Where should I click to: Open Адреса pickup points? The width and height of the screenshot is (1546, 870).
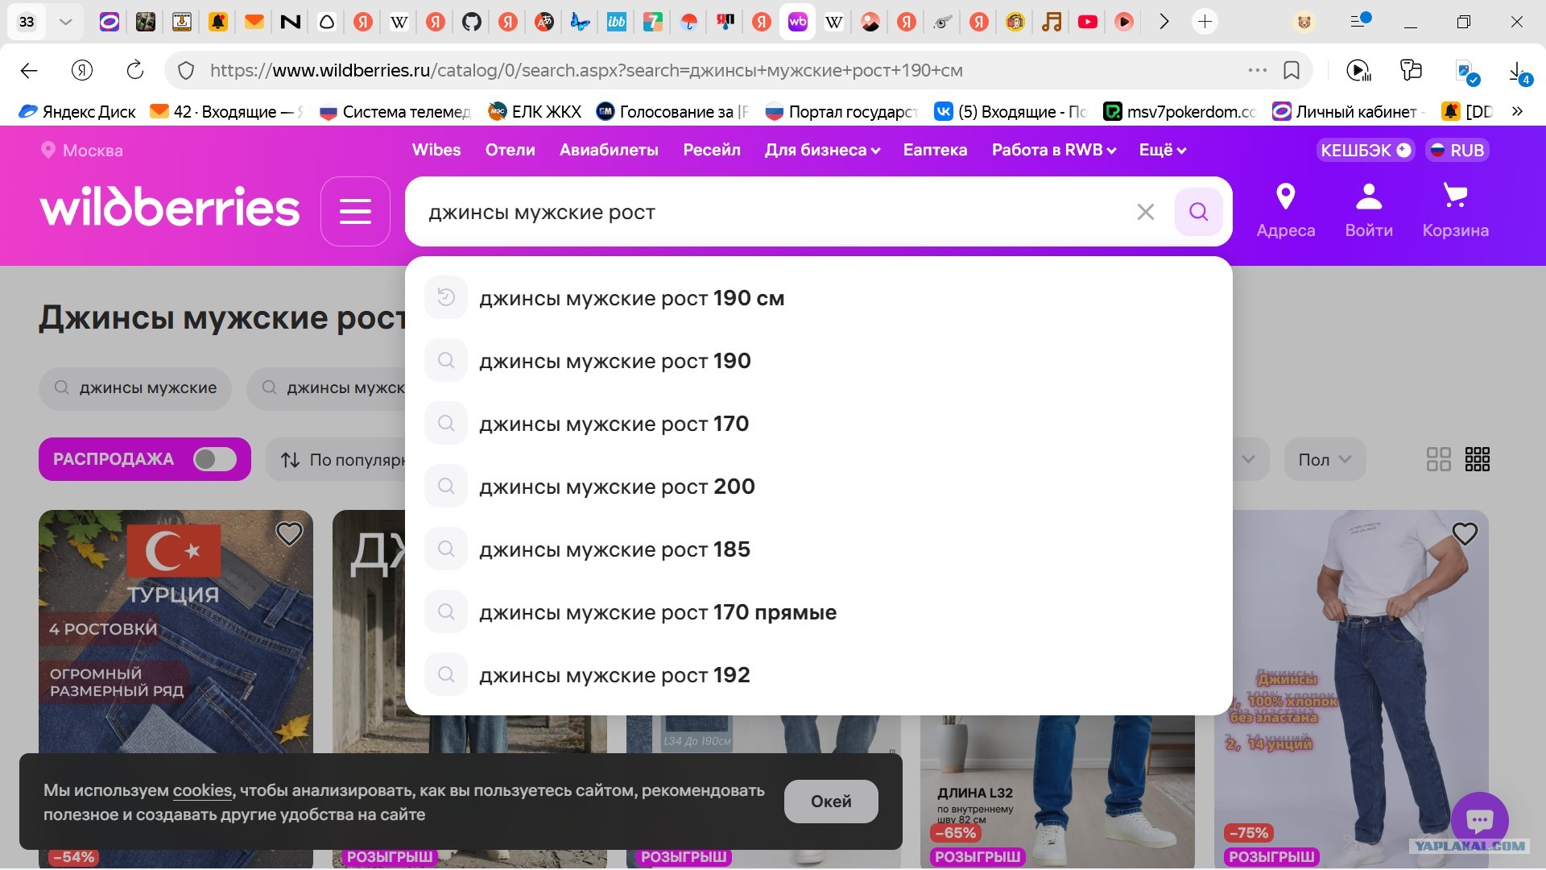click(1286, 211)
